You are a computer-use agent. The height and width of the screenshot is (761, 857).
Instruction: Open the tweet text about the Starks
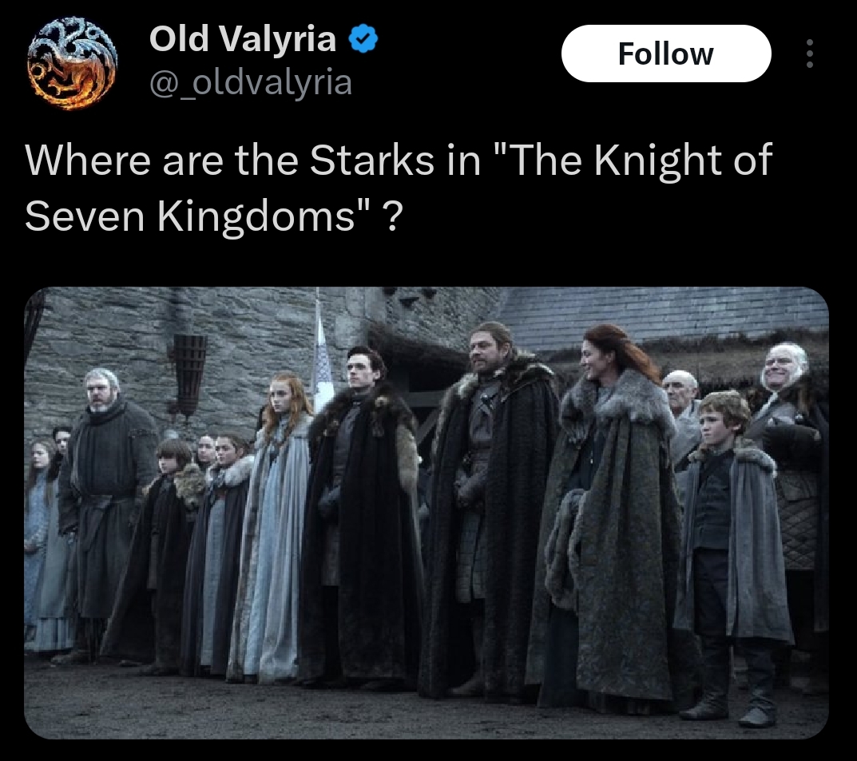pos(398,188)
